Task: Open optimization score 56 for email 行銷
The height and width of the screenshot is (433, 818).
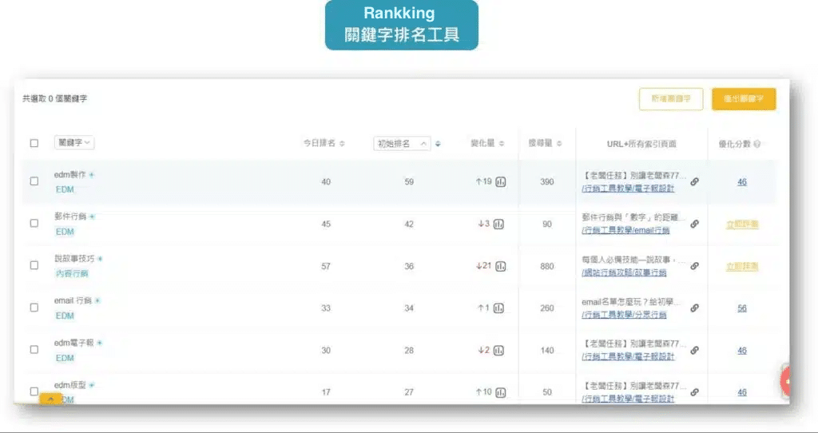Action: point(742,308)
